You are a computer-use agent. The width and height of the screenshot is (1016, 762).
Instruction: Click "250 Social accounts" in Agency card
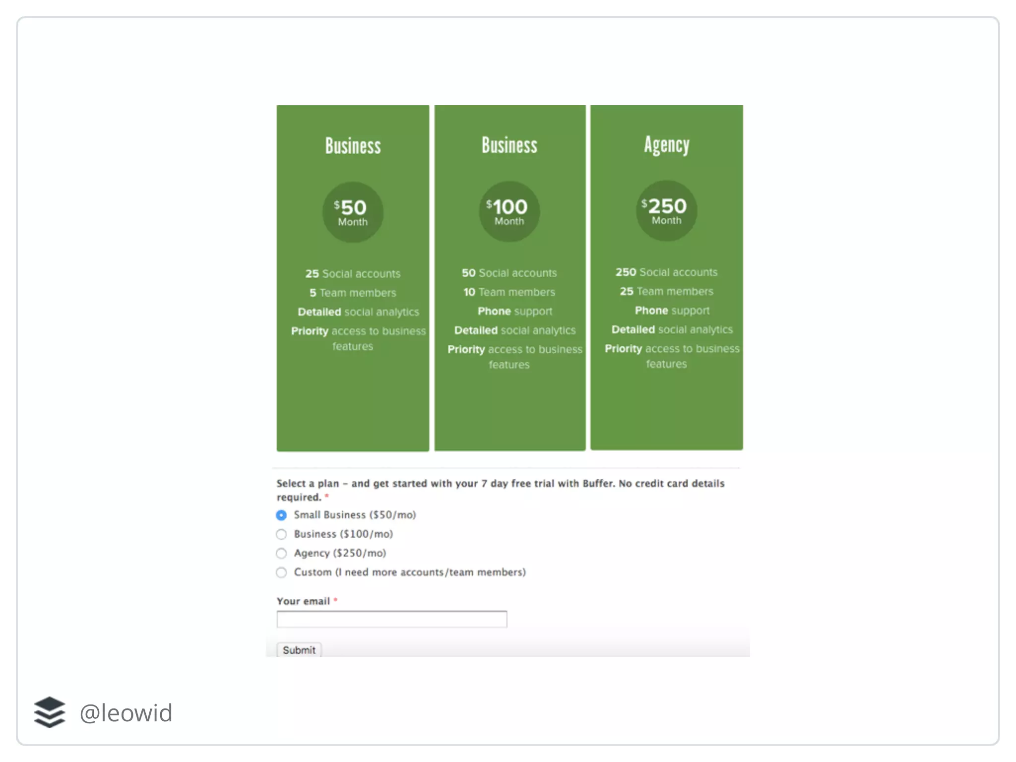[x=666, y=272]
